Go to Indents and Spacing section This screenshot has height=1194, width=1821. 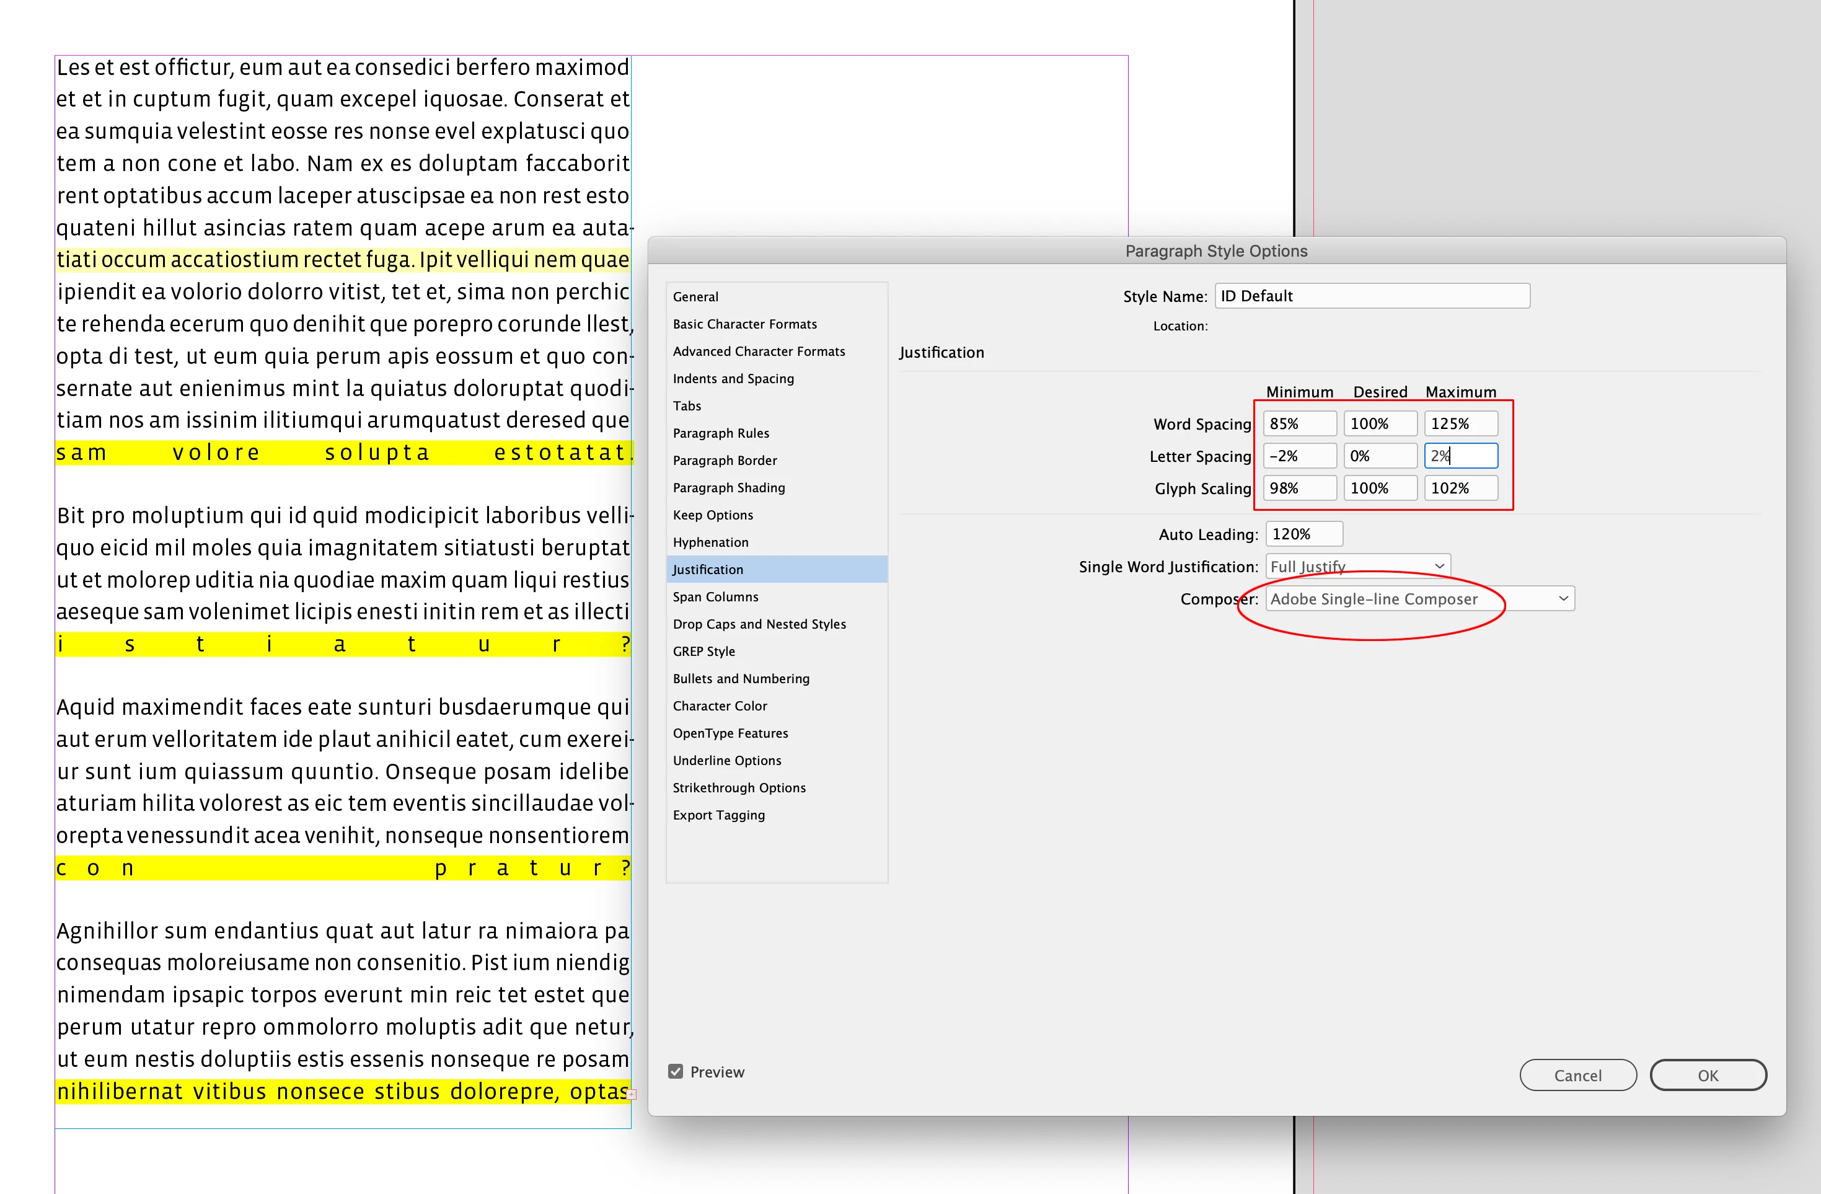coord(733,378)
